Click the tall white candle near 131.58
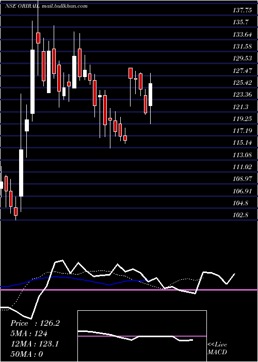Image resolution: width=258 pixels, height=362 pixels. point(33,82)
